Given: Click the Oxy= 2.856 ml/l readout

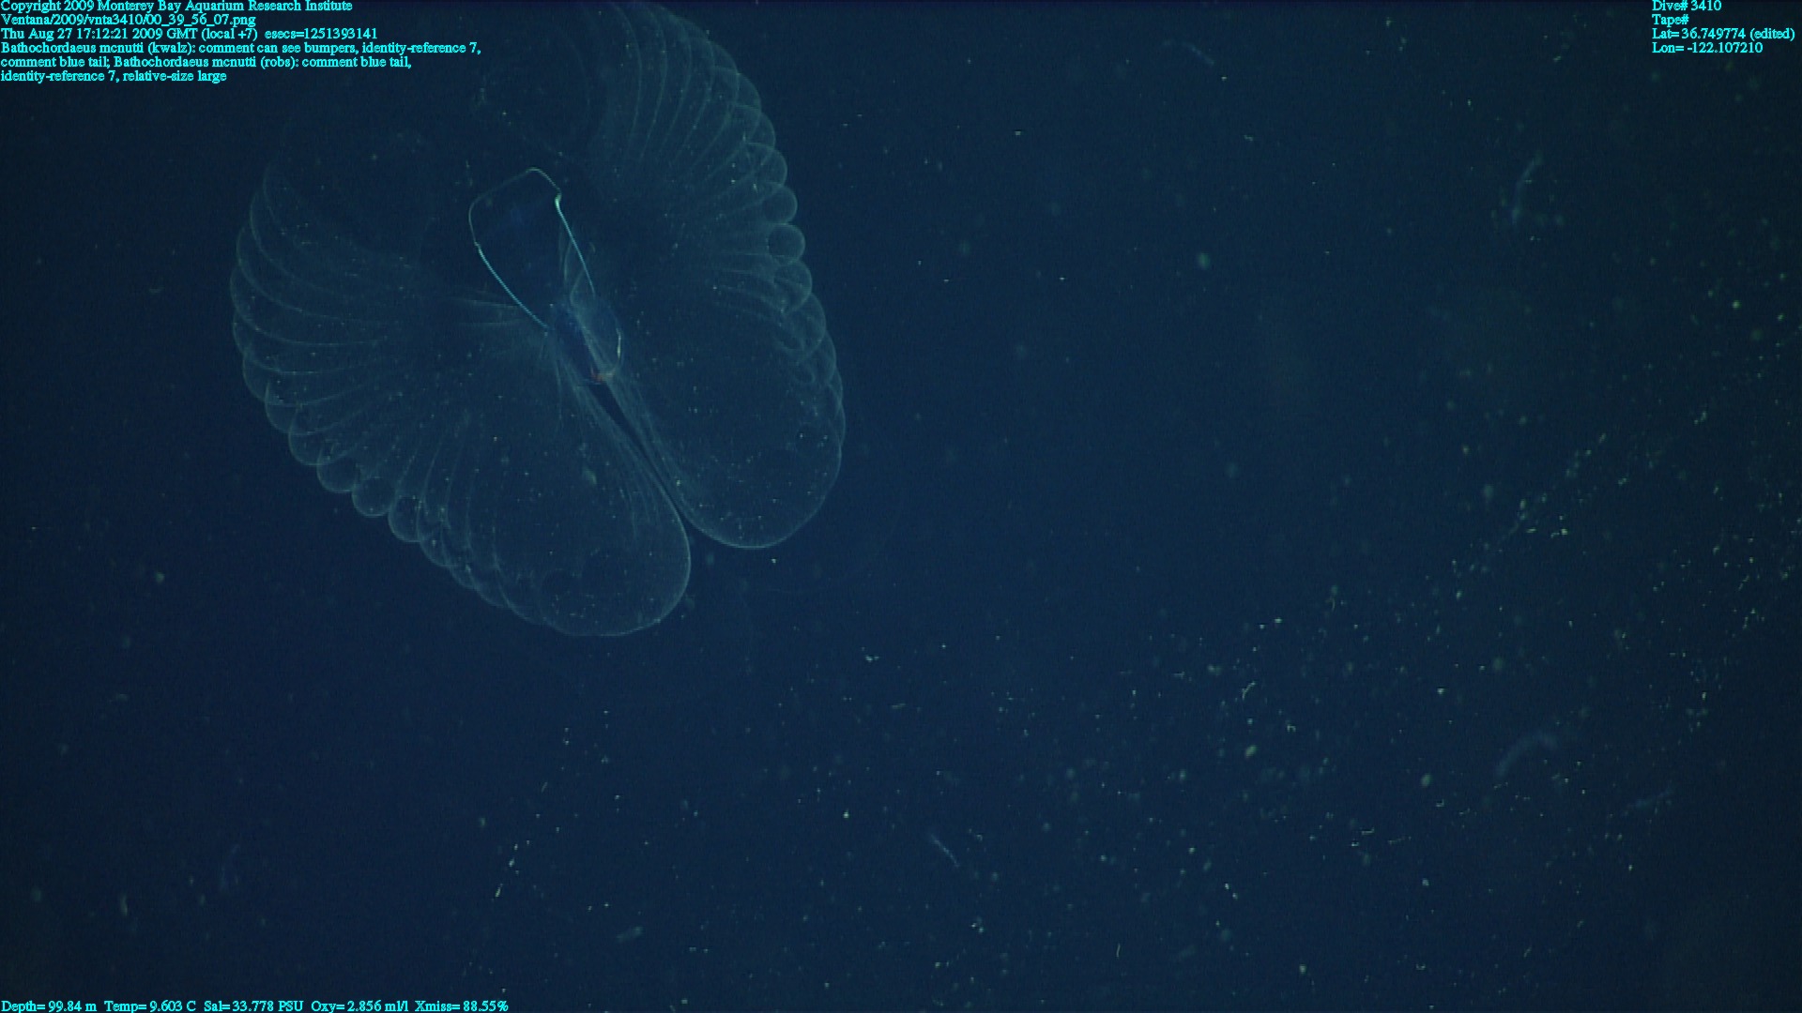Looking at the screenshot, I should click(x=359, y=1005).
